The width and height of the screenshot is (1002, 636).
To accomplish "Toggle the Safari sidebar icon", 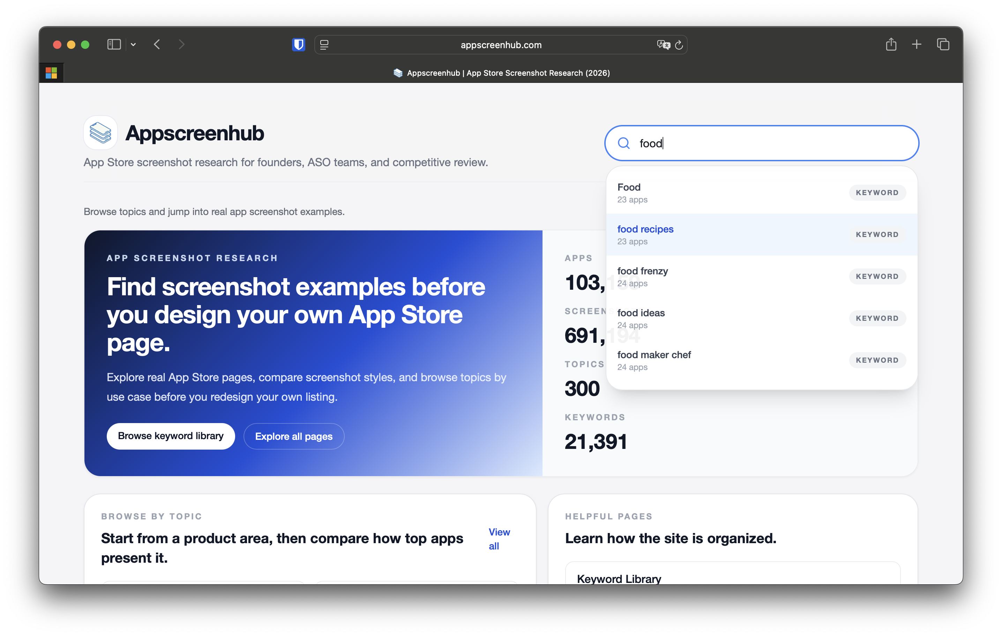I will [x=114, y=45].
